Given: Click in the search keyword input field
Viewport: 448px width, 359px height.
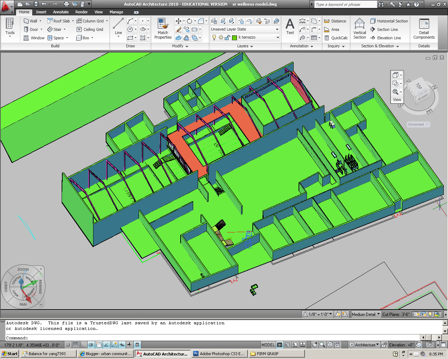Looking at the screenshot, I should 345,5.
